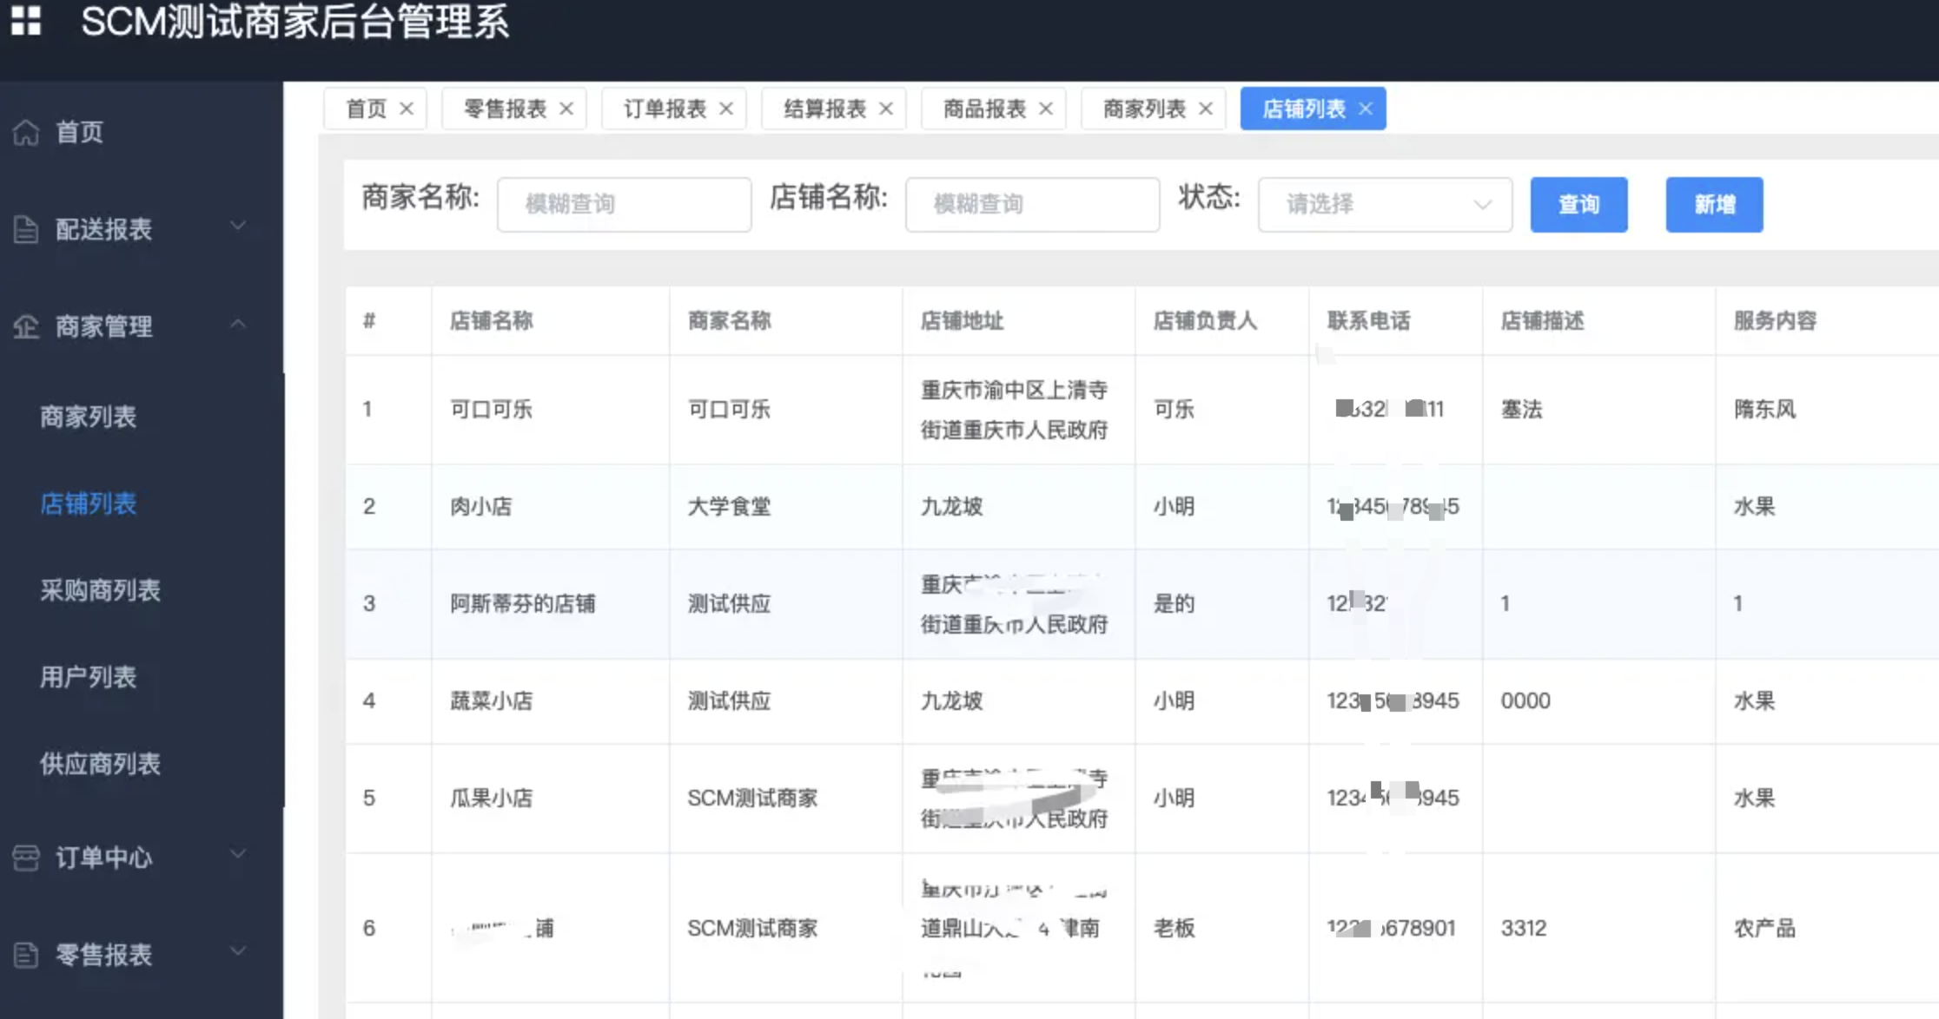1939x1019 pixels.
Task: Click the 新增 add button
Action: click(x=1716, y=204)
